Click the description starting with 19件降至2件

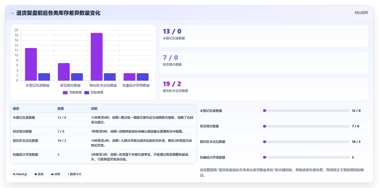[x=141, y=143]
